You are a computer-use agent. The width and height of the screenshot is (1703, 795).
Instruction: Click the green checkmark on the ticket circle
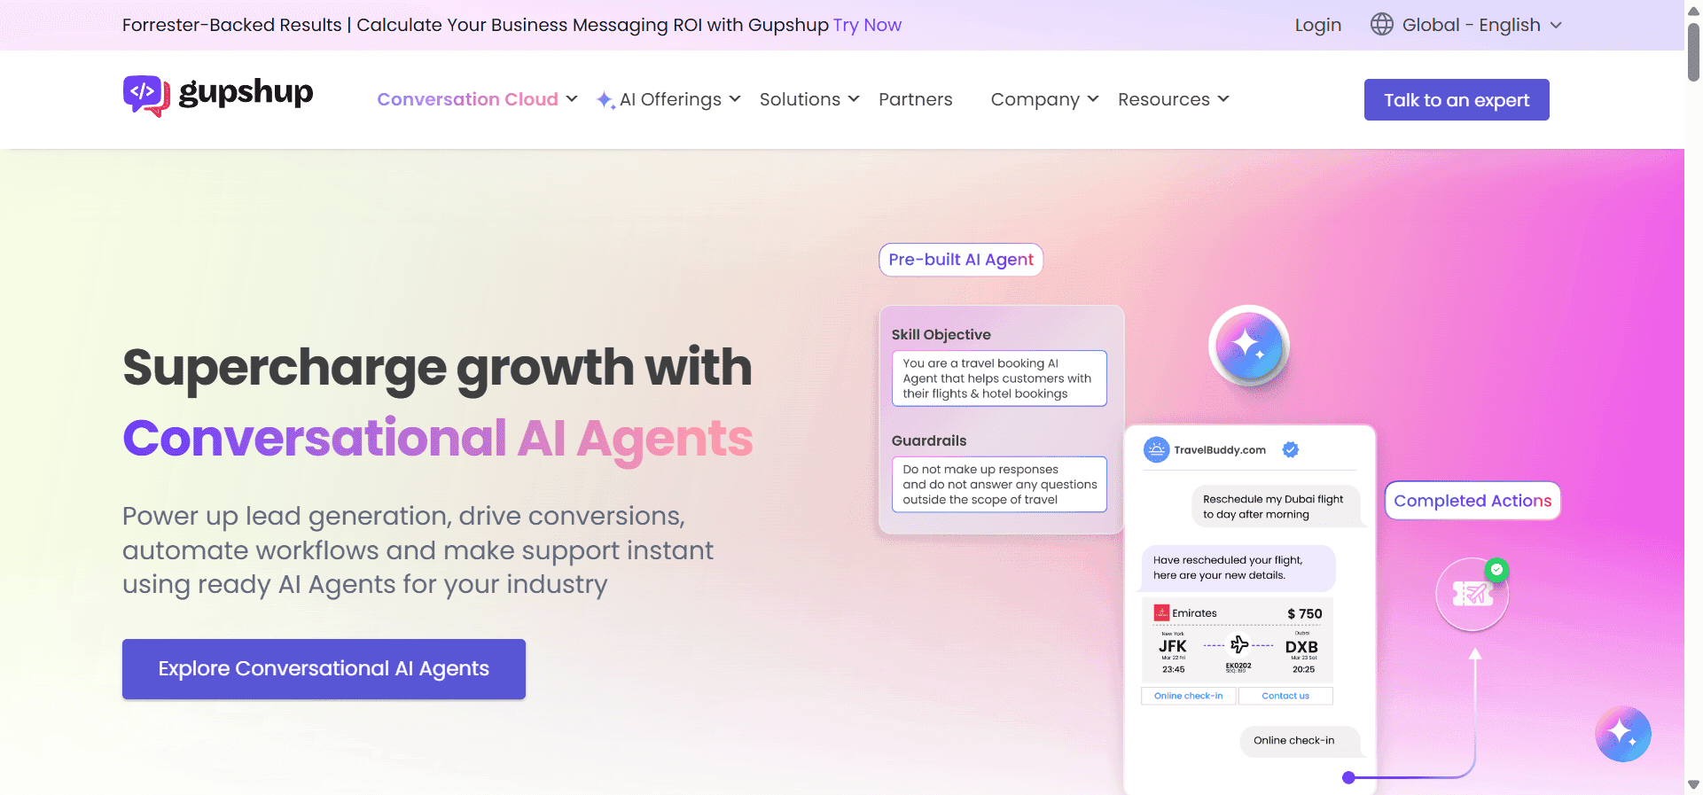(x=1496, y=570)
